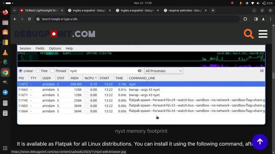Click the CPU usage graph strip

[x=141, y=59]
